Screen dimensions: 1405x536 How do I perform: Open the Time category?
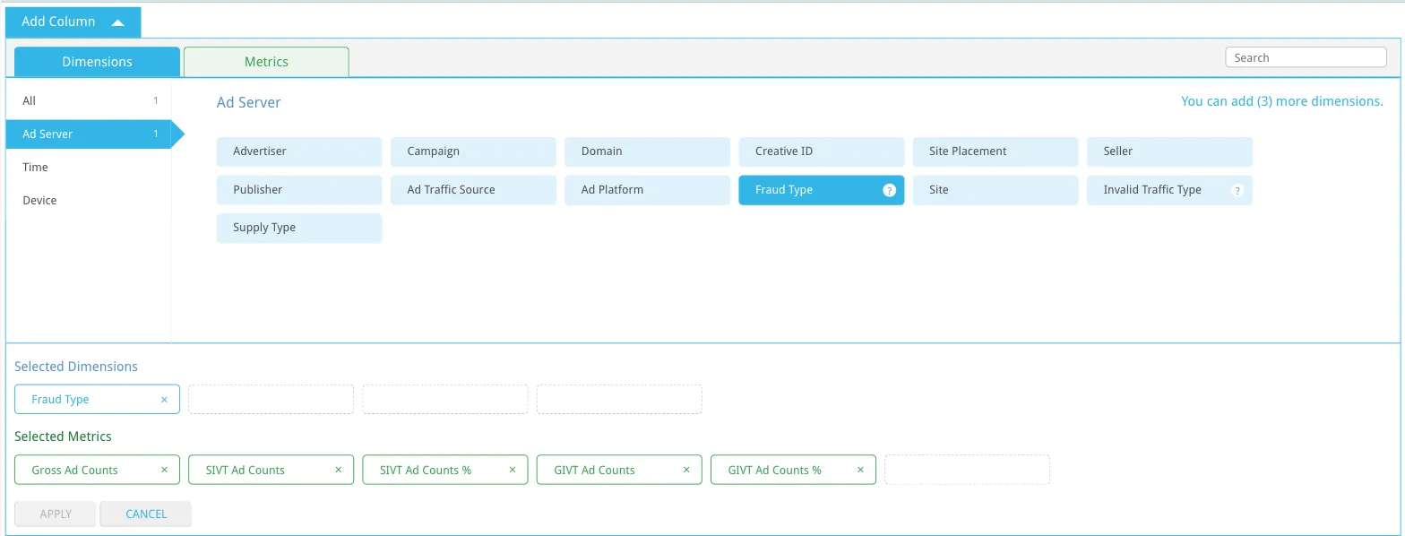tap(88, 168)
